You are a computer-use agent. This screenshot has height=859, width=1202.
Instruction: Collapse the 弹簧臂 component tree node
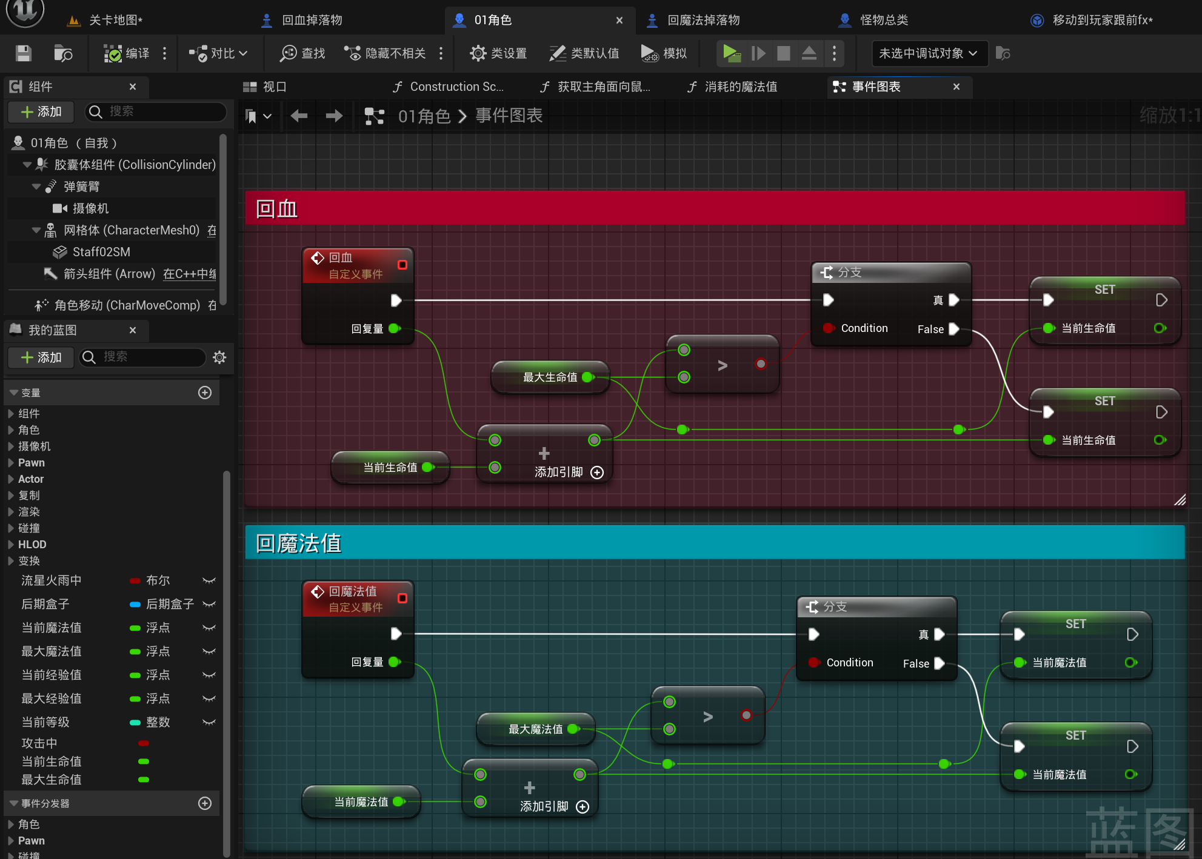[36, 187]
